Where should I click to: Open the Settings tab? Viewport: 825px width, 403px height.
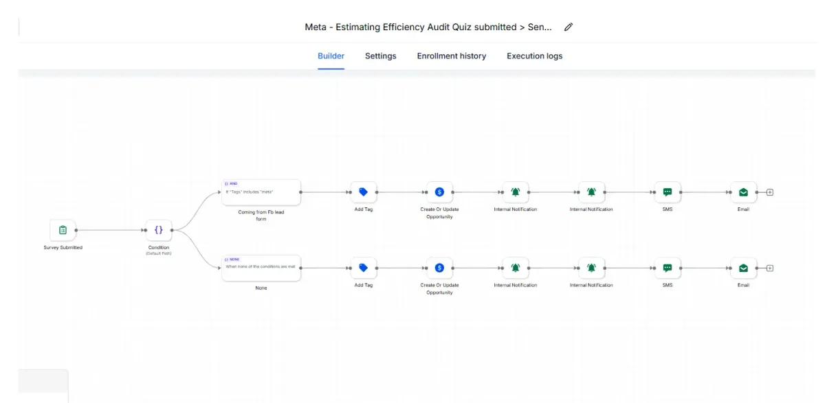click(380, 56)
